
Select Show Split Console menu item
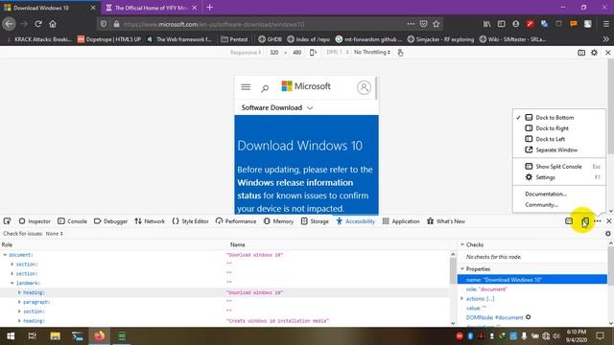click(558, 167)
